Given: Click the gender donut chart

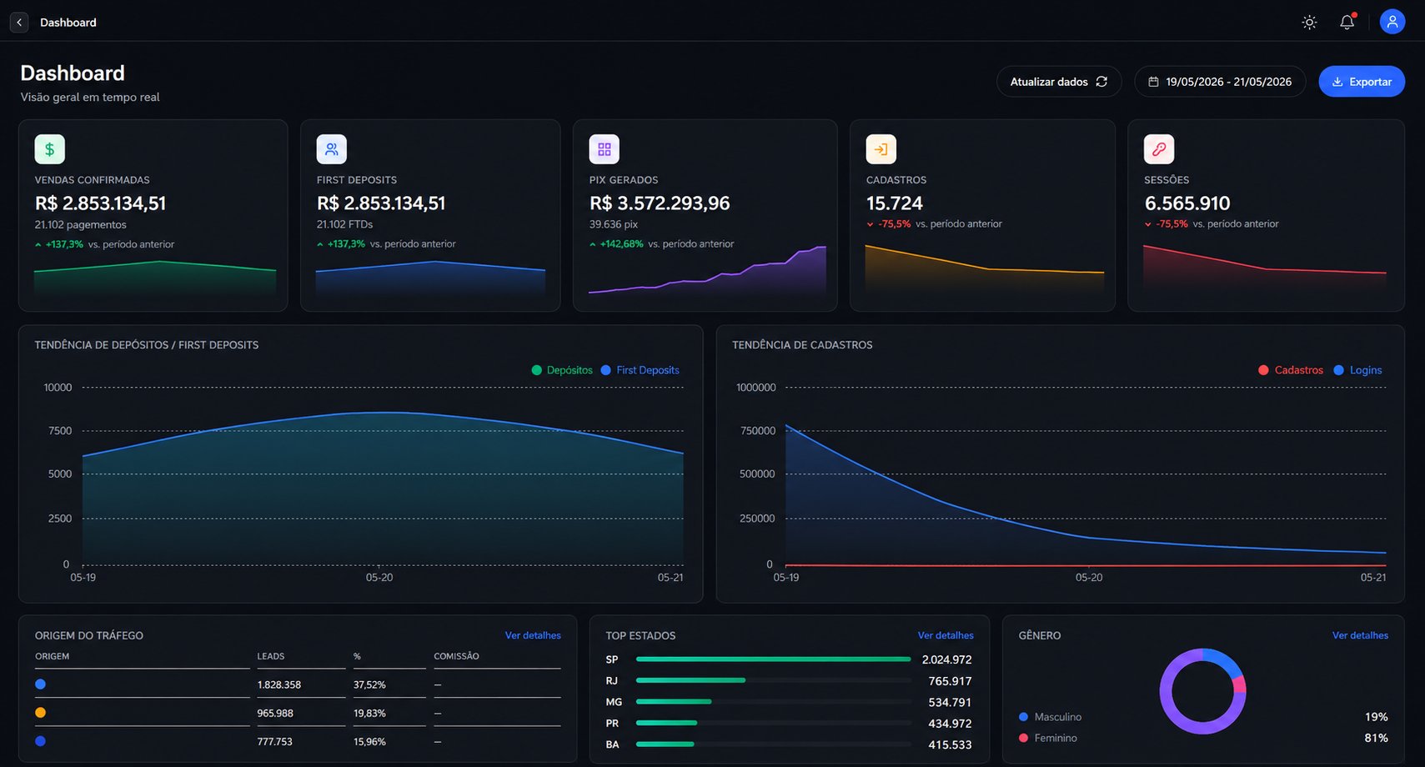Looking at the screenshot, I should pyautogui.click(x=1202, y=691).
